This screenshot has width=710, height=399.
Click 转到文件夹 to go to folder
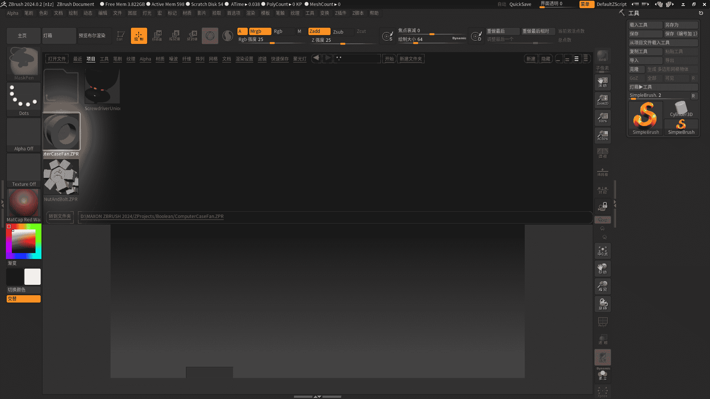60,217
